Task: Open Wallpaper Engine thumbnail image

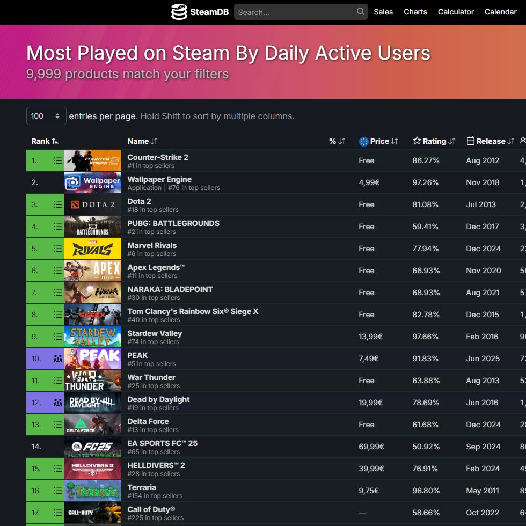Action: (92, 182)
